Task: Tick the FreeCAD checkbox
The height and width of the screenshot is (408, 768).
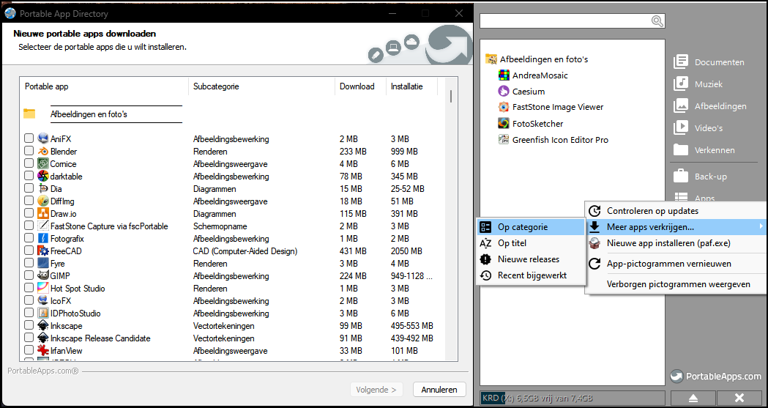Action: coord(29,251)
